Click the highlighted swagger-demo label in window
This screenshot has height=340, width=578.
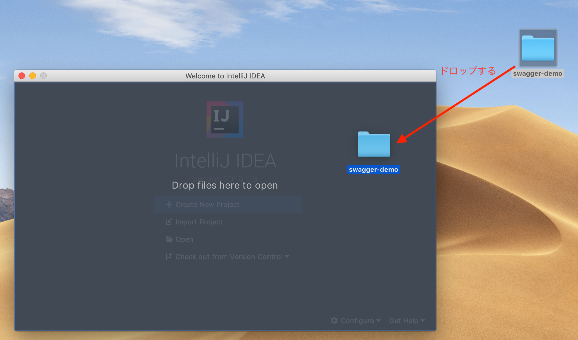coord(373,170)
